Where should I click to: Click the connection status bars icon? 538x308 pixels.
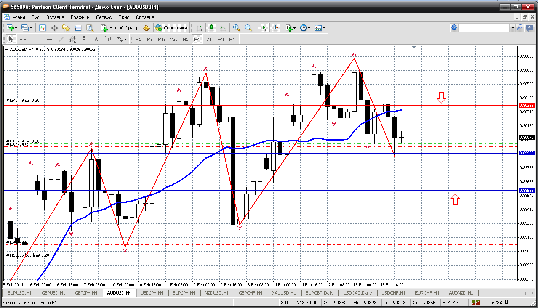pyautogui.click(x=476, y=303)
